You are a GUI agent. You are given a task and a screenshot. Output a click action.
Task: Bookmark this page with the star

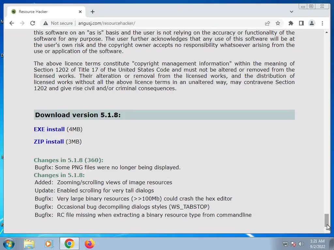pyautogui.click(x=278, y=23)
